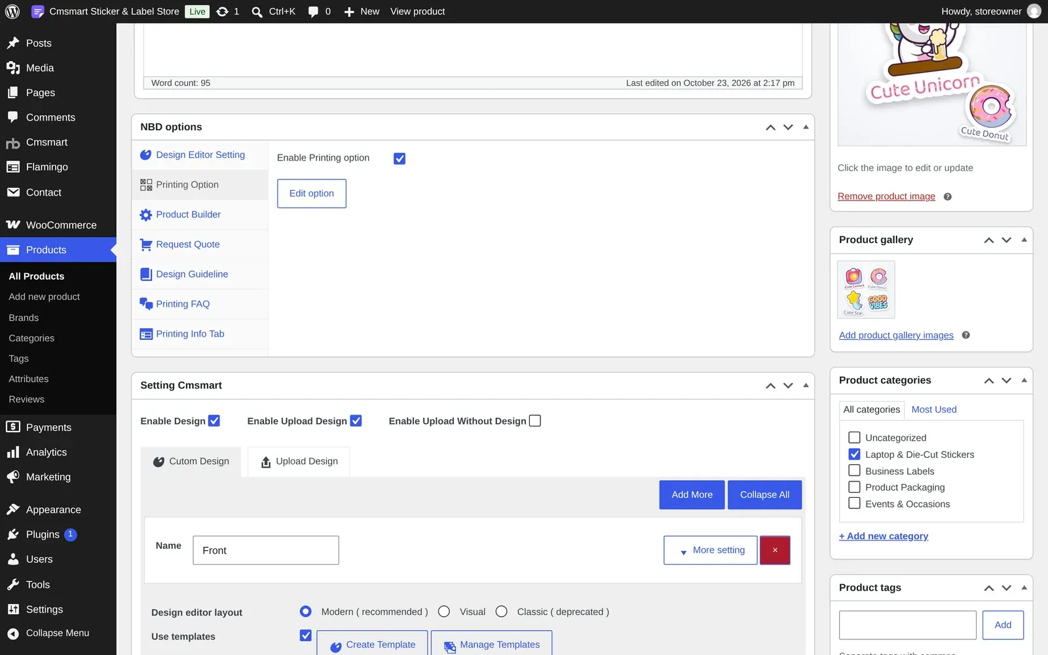Click help icon beside Add gallery images
1048x655 pixels.
coord(965,335)
